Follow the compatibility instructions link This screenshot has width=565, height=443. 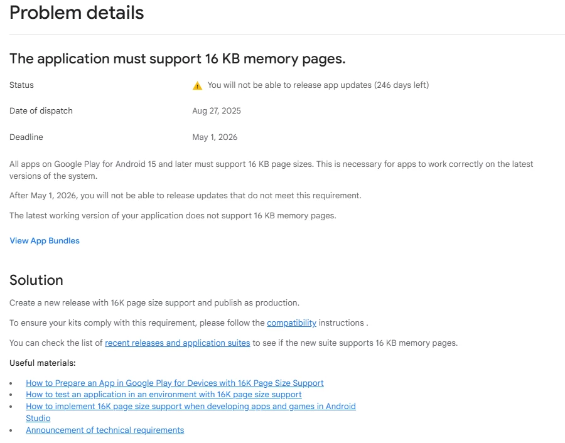pos(291,323)
